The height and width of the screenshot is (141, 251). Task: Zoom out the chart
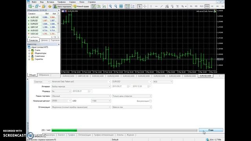coord(116,6)
